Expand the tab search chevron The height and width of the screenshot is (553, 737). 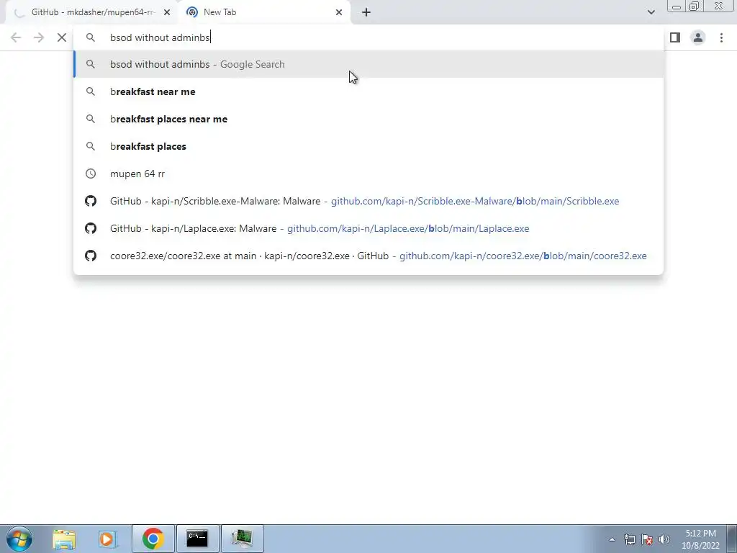[x=651, y=12]
